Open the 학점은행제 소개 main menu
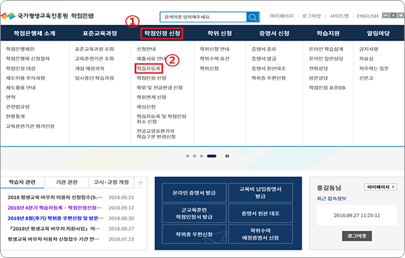Image resolution: width=405 pixels, height=258 pixels. [x=35, y=33]
